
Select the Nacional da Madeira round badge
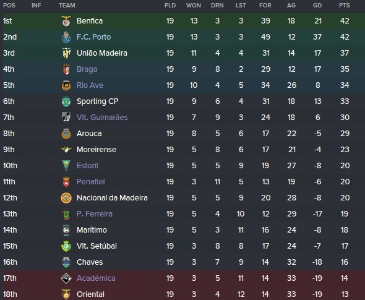[66, 198]
